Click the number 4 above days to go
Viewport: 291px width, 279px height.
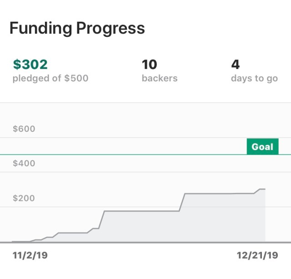point(235,65)
